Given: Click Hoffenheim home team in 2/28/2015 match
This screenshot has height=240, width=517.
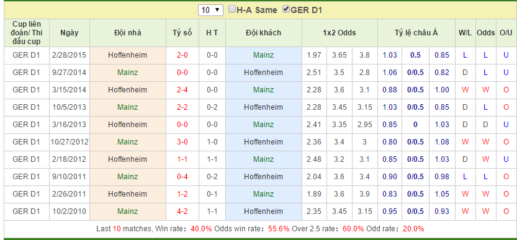Looking at the screenshot, I should pos(128,55).
